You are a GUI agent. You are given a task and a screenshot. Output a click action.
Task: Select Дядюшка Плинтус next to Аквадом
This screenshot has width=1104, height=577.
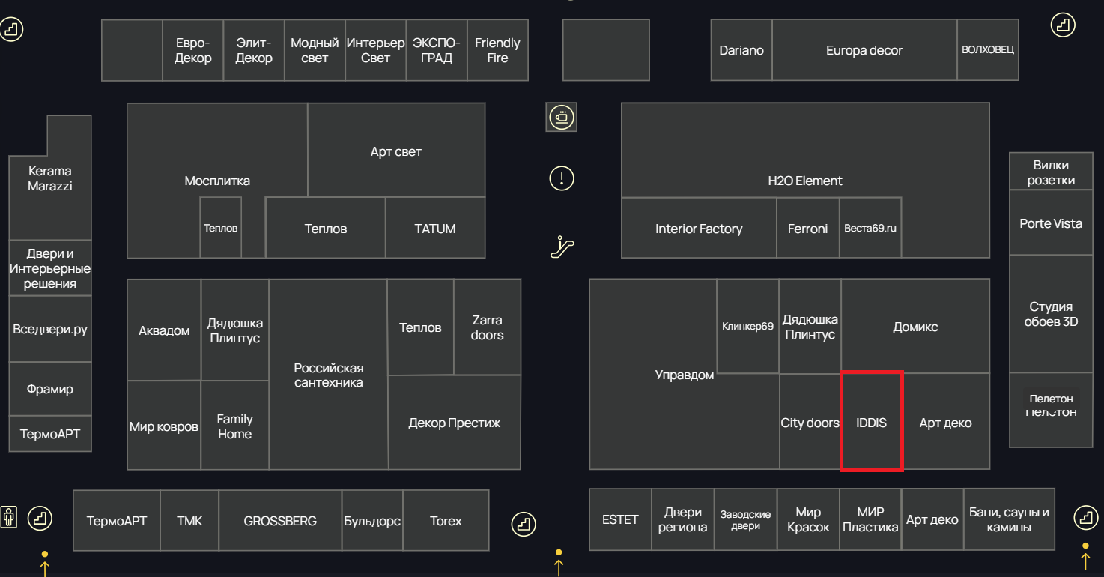pos(234,330)
